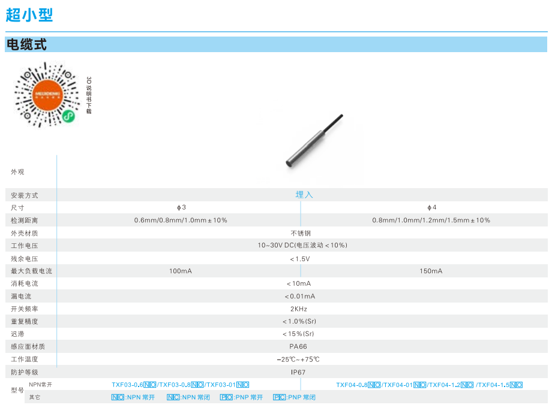Click the 3D说明书下载 vertical label
The width and height of the screenshot is (552, 420).
click(89, 95)
